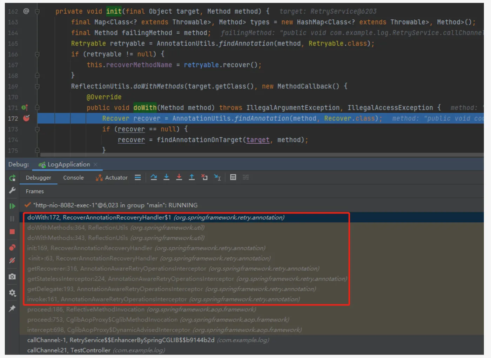Click the @ gutter marker on line 162
This screenshot has height=358, width=491.
(x=26, y=11)
